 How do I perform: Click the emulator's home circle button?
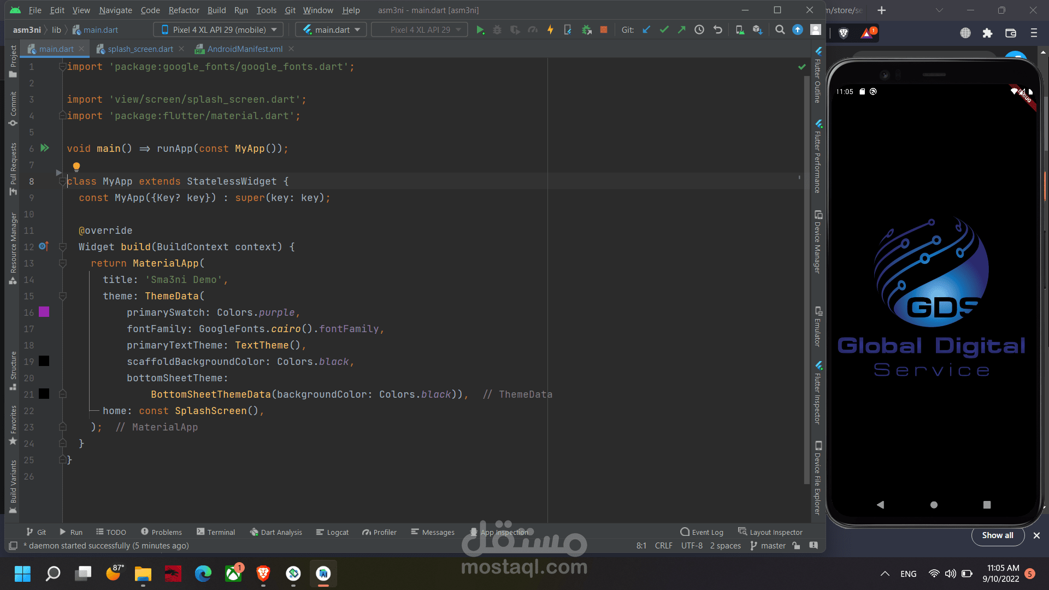pyautogui.click(x=934, y=505)
